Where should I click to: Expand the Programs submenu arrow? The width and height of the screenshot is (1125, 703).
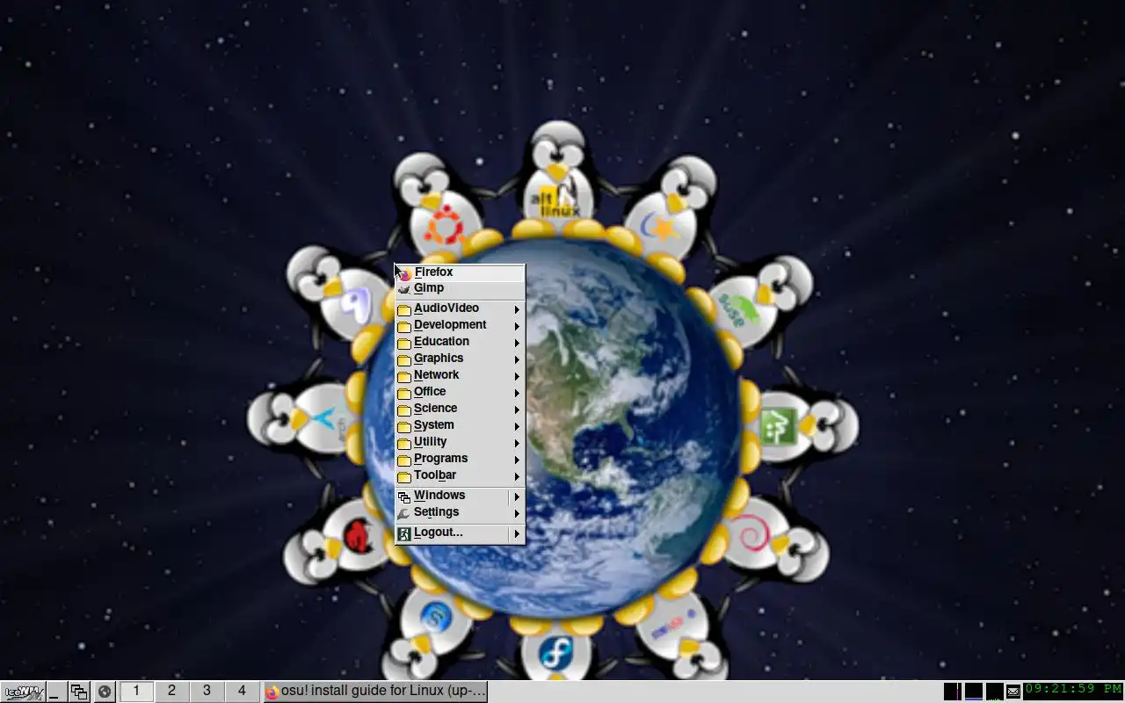518,460
